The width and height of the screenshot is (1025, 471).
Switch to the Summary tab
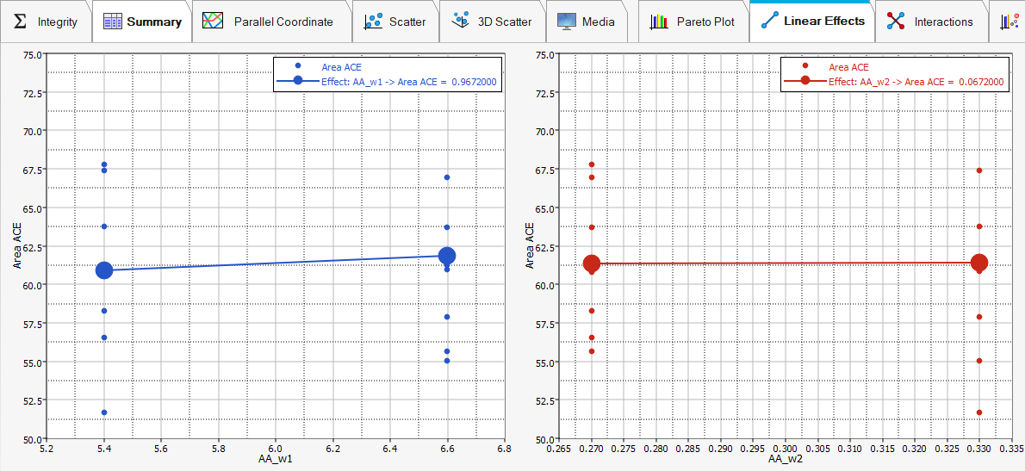click(140, 22)
